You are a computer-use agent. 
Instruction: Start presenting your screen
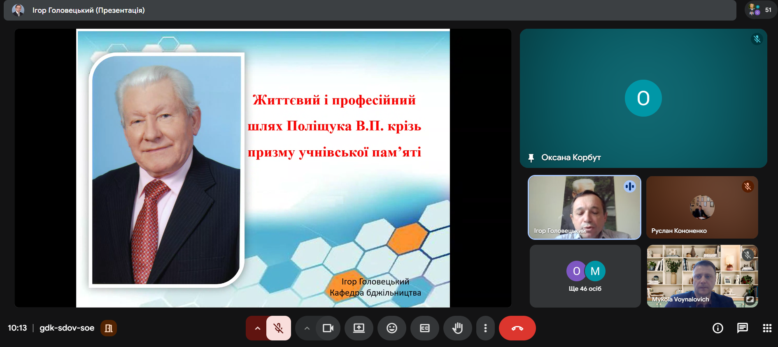[x=359, y=328]
